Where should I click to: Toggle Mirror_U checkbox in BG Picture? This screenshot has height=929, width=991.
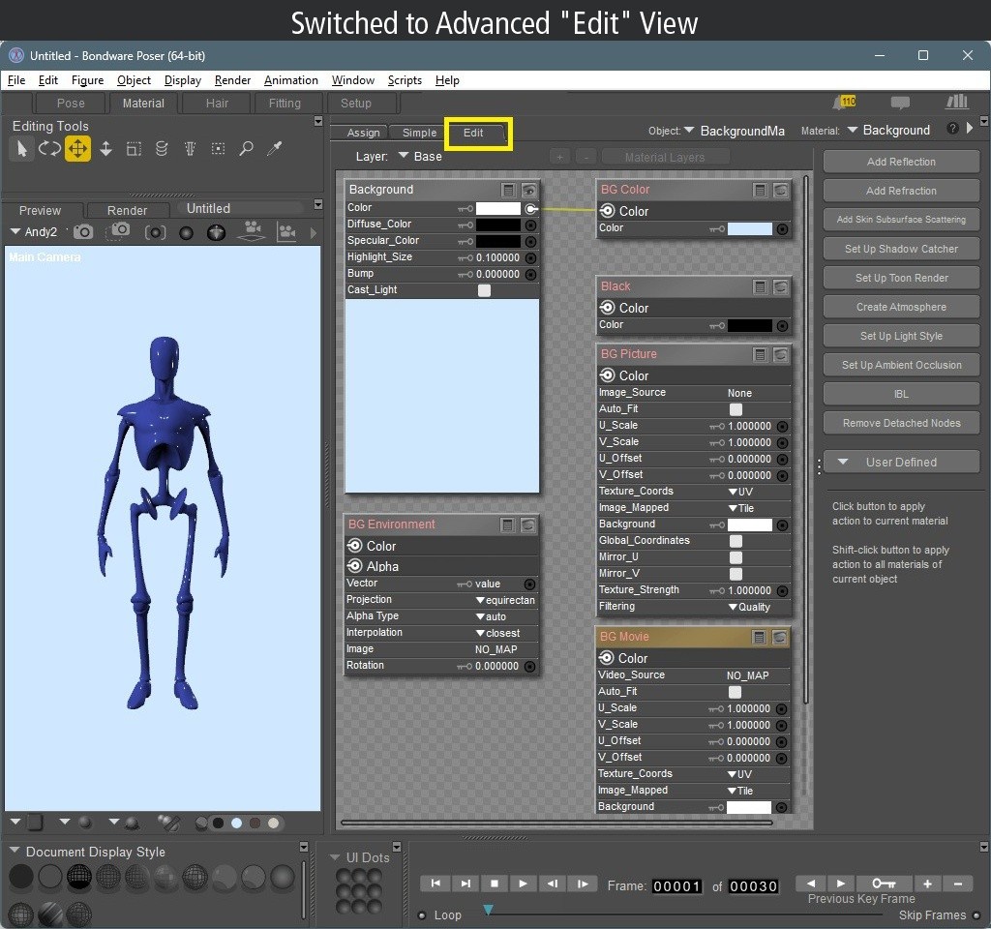point(736,557)
